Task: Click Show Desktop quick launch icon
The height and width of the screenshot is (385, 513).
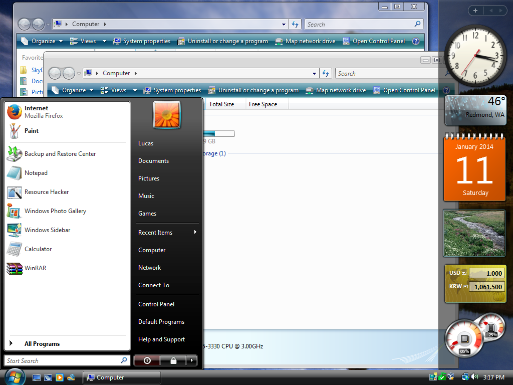Action: [x=36, y=377]
